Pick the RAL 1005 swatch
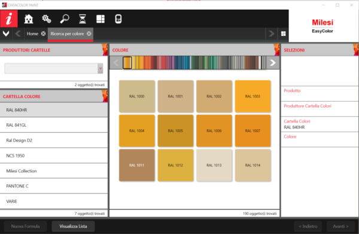Image resolution: width=359 pixels, height=234 pixels. point(175,130)
